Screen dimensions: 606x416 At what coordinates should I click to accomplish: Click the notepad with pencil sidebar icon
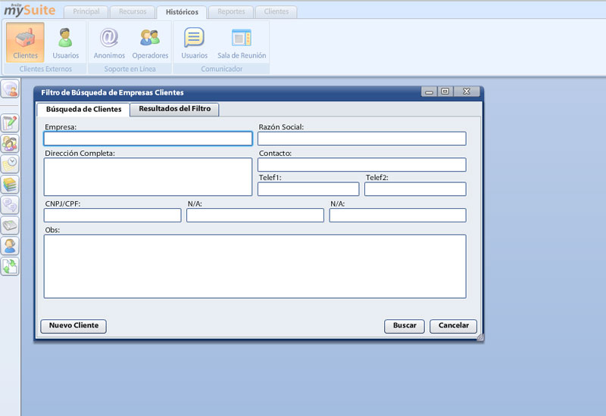tap(10, 124)
